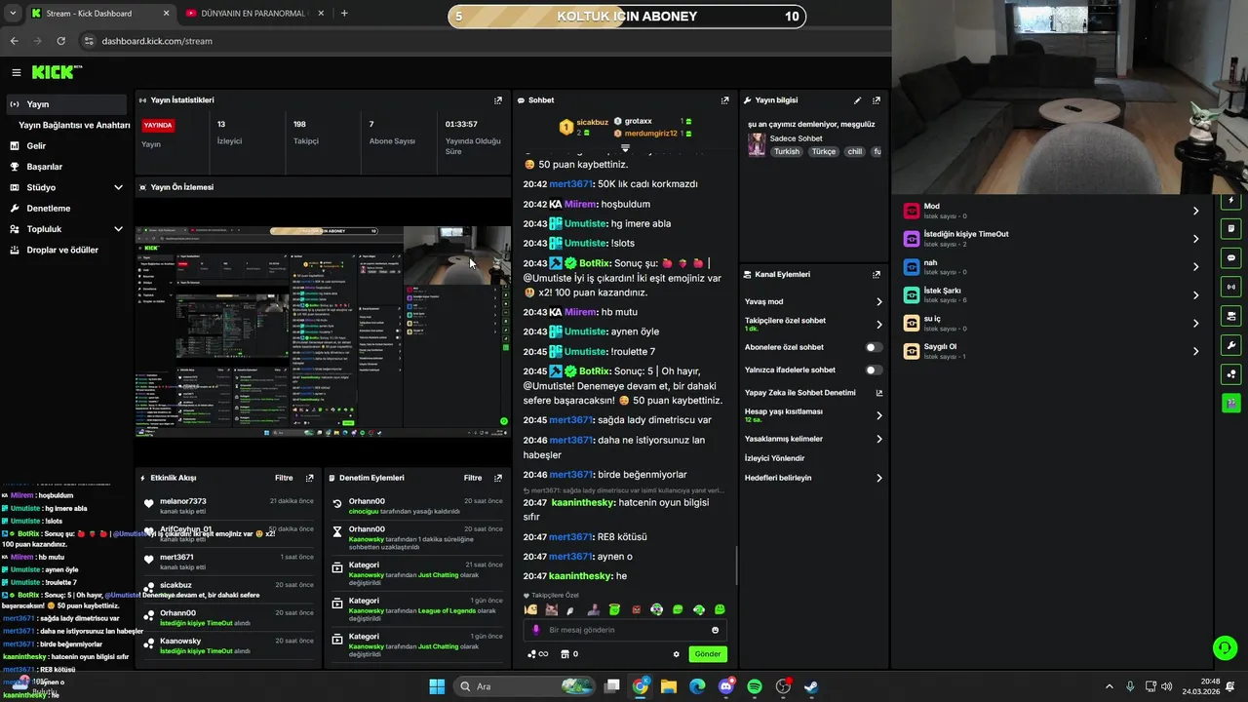Collapse the chat leaderboard arrow

625,148
